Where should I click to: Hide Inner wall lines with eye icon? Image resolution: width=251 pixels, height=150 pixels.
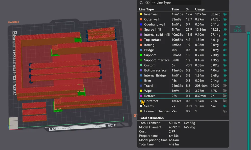225,14
